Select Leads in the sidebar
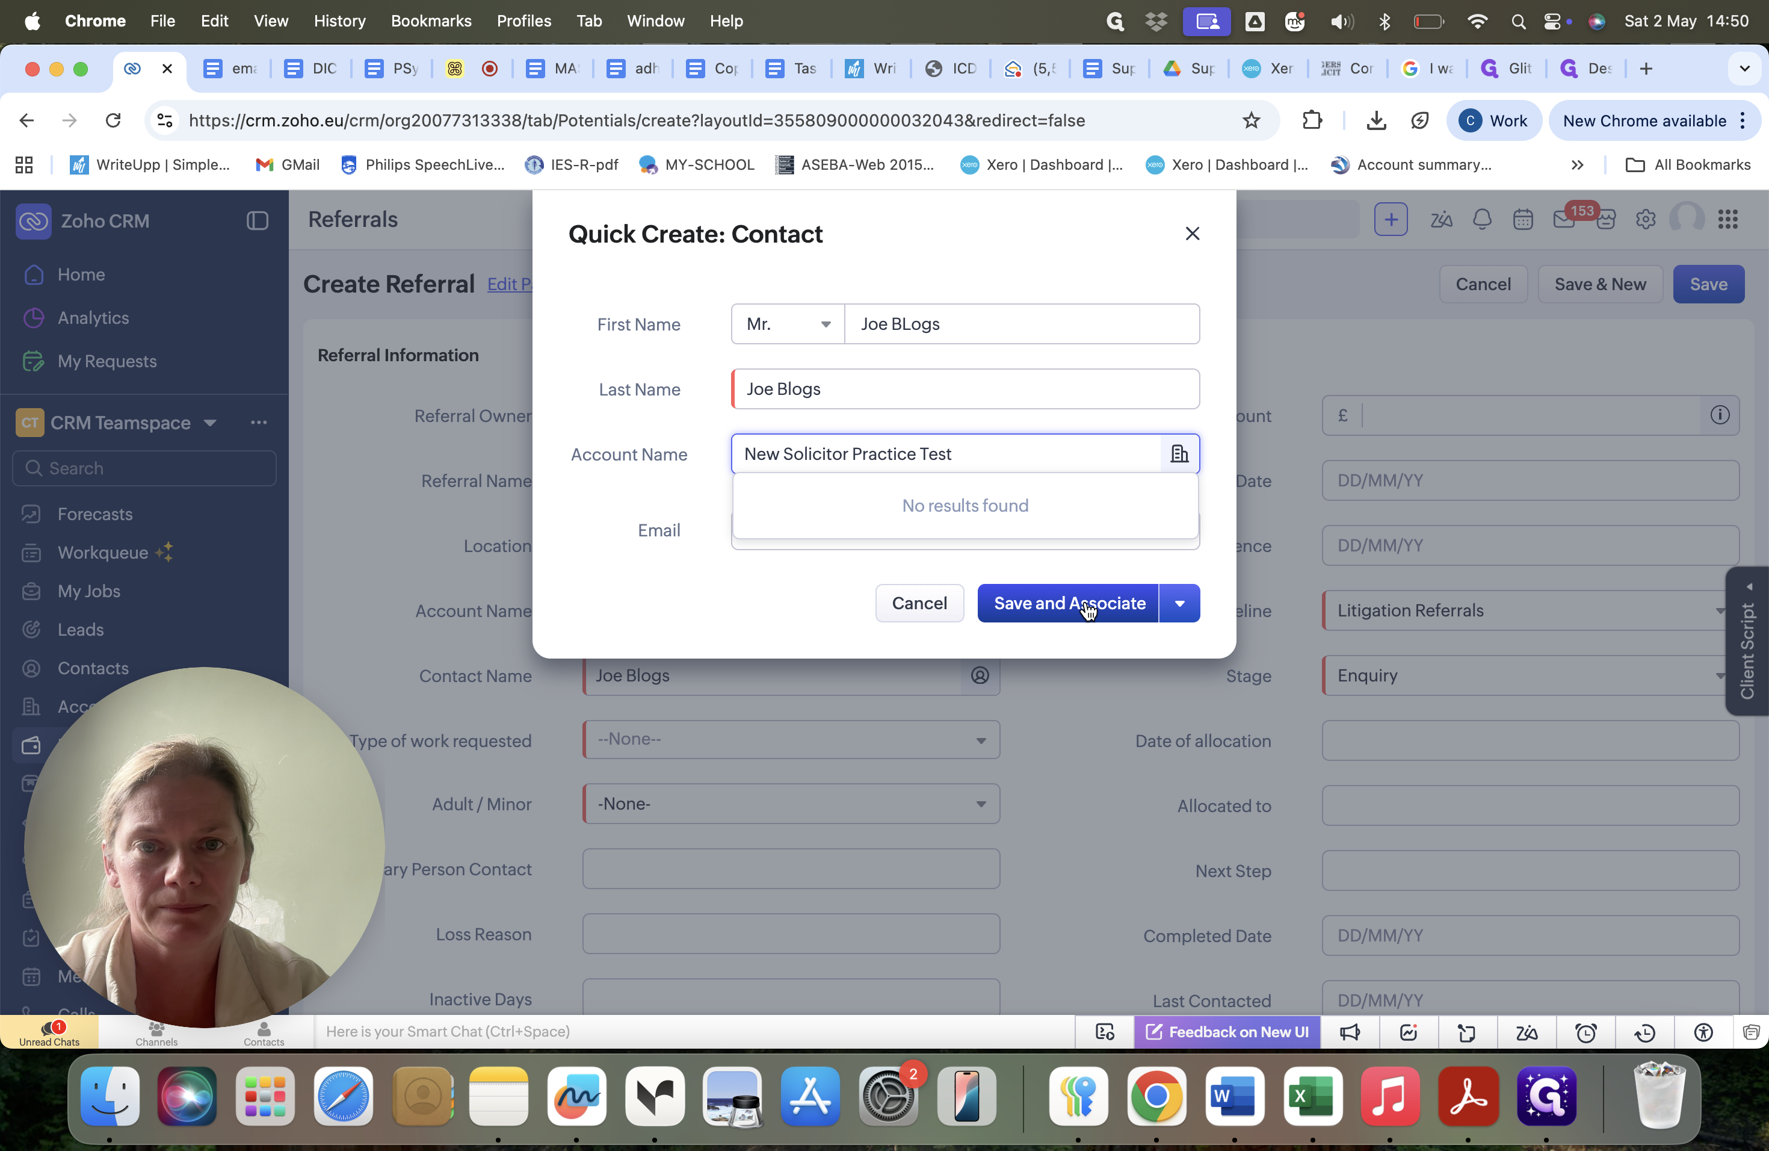 [x=80, y=630]
